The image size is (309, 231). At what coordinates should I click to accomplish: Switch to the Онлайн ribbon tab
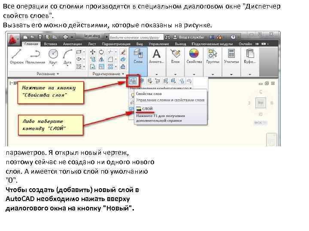click(x=245, y=44)
